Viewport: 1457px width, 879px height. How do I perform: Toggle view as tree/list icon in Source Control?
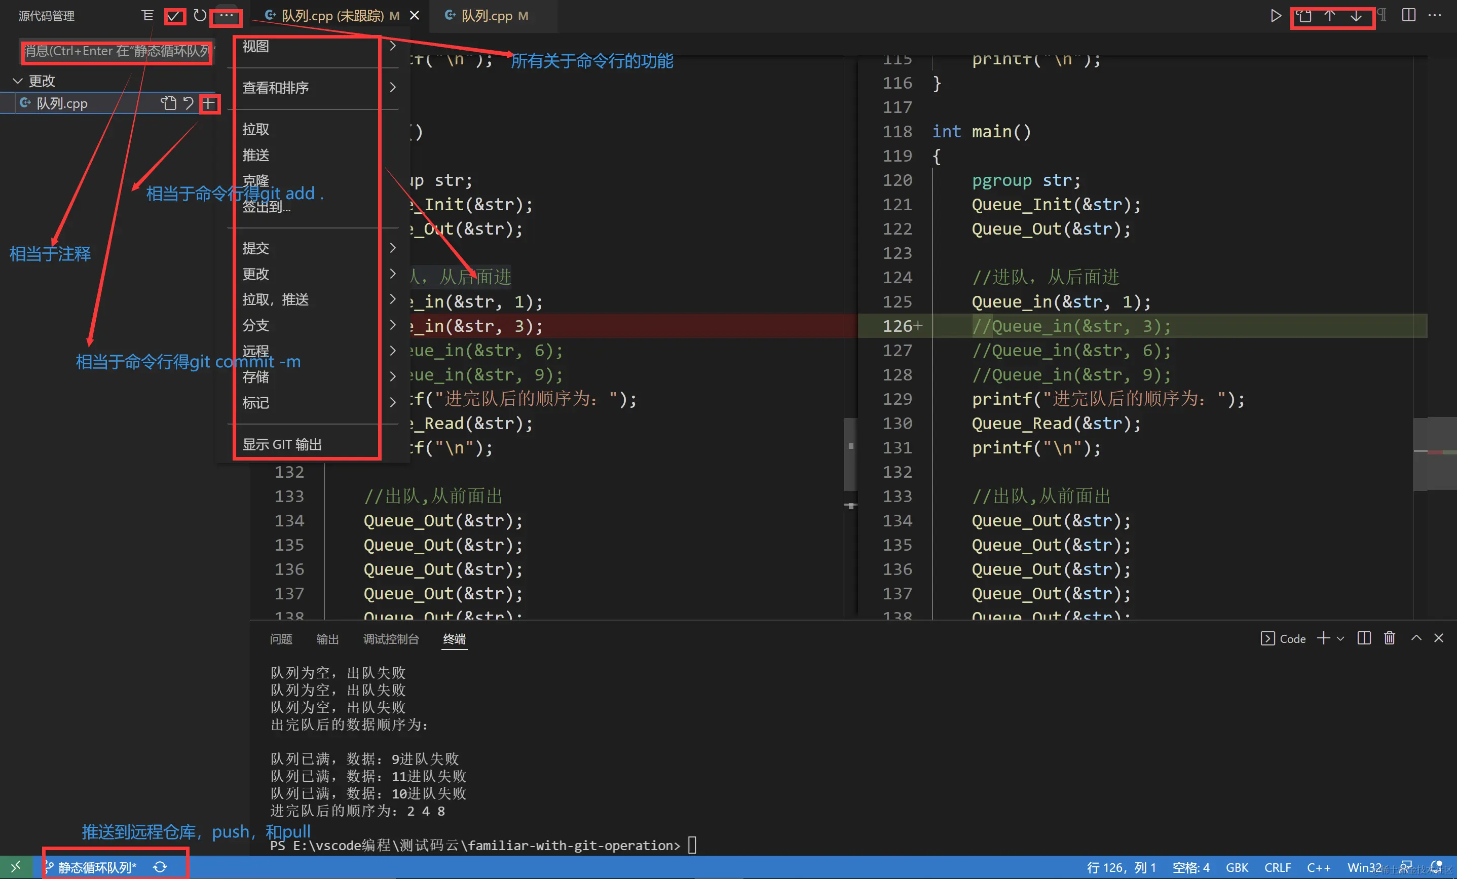pyautogui.click(x=148, y=15)
